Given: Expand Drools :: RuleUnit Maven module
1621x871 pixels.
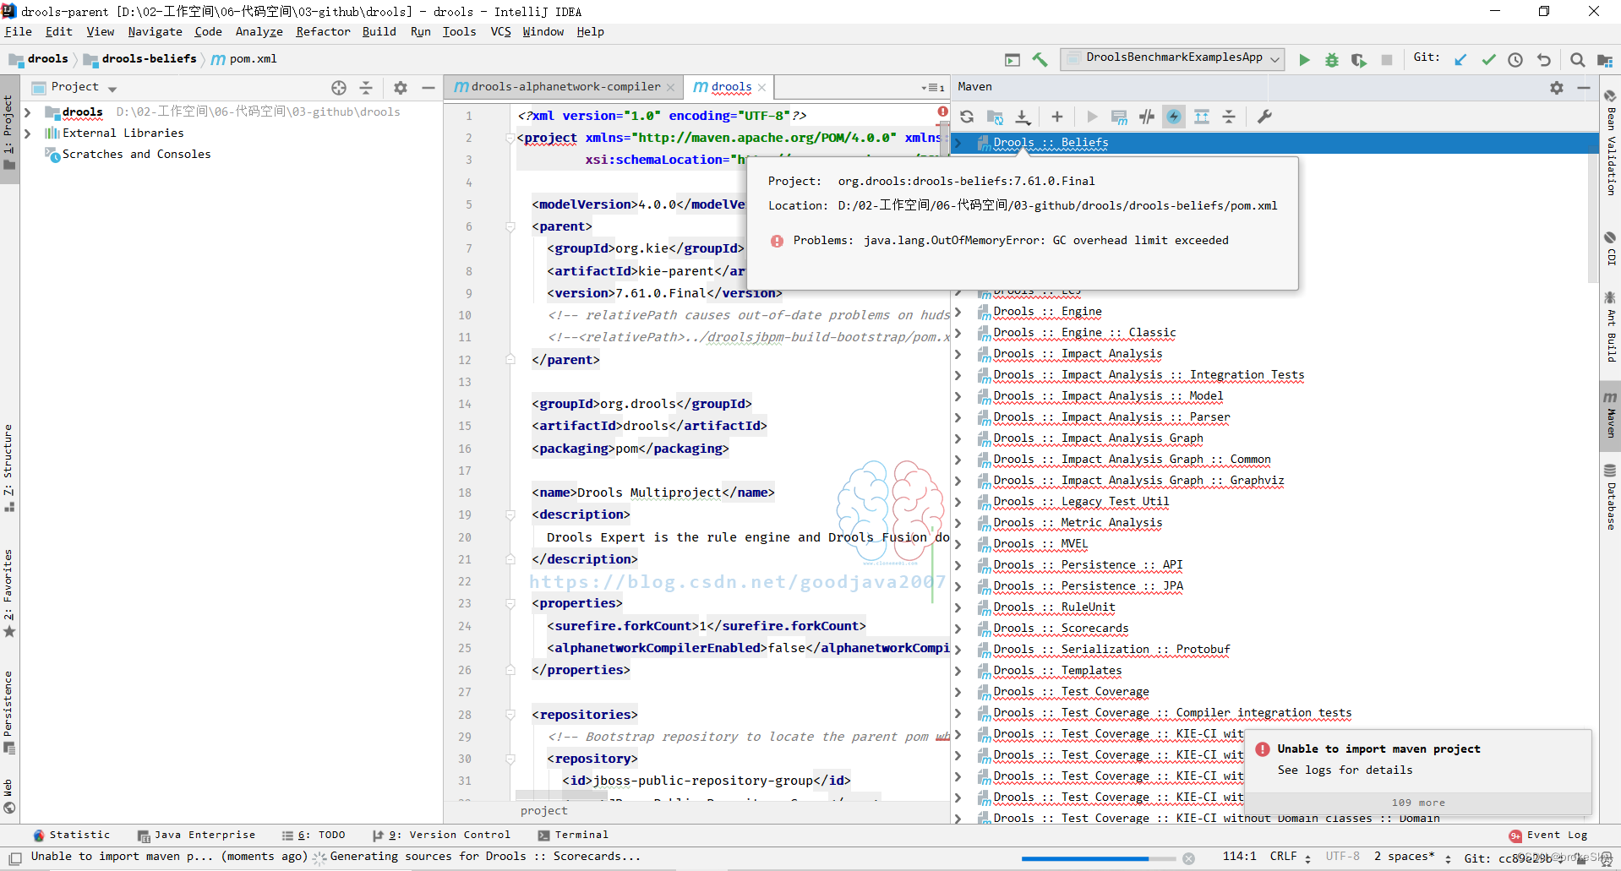Looking at the screenshot, I should 958,607.
